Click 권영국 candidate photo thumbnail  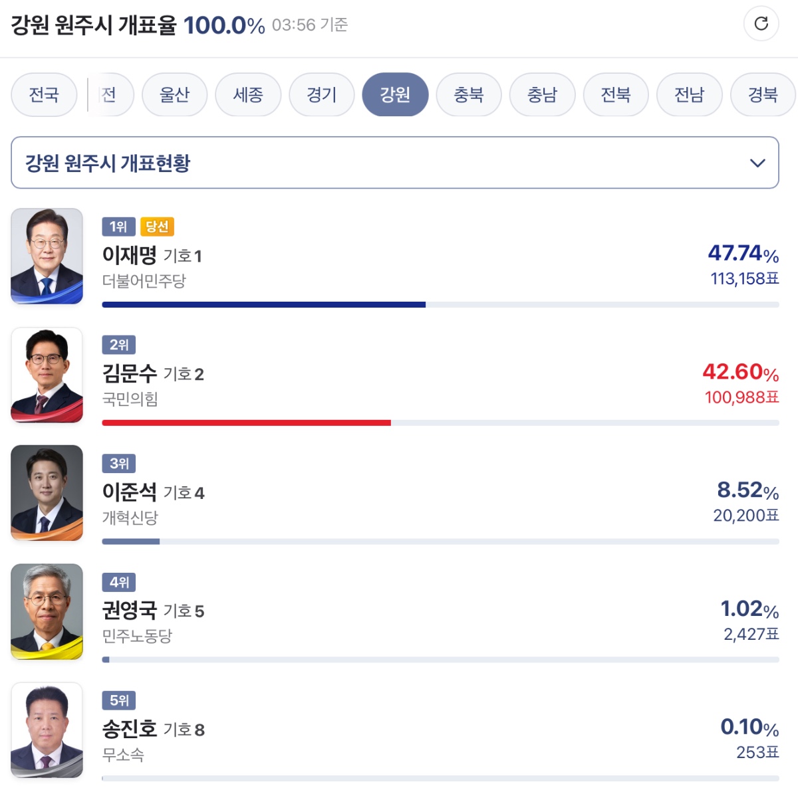point(47,611)
